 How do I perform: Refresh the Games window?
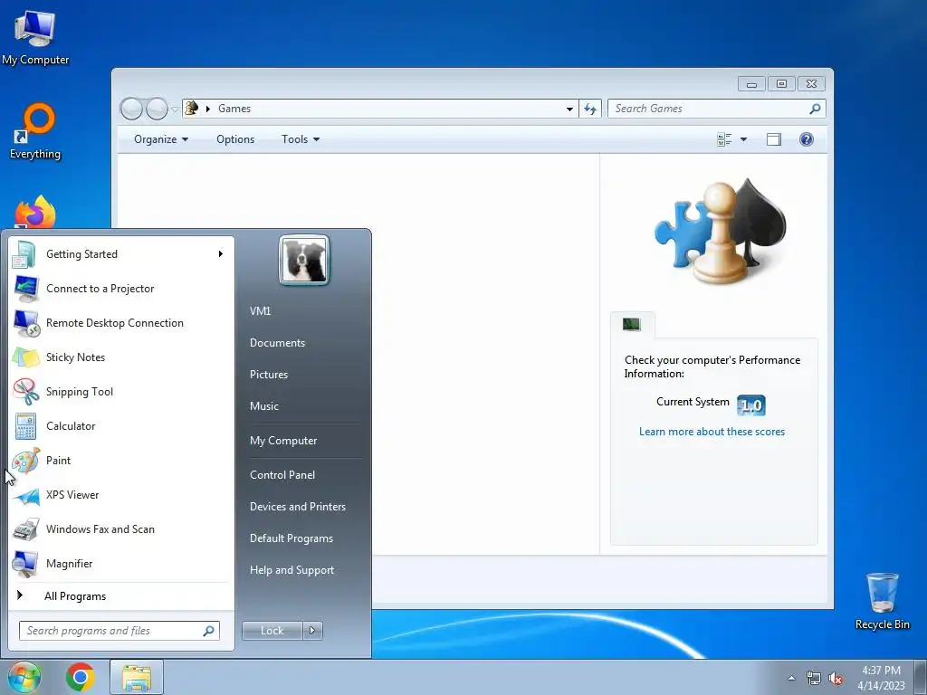click(x=590, y=109)
